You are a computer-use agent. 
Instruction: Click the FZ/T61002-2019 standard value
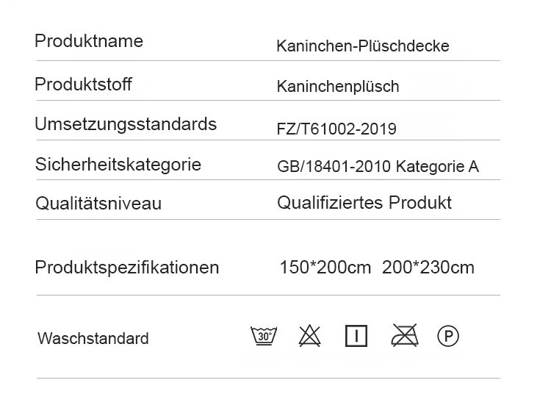336,129
